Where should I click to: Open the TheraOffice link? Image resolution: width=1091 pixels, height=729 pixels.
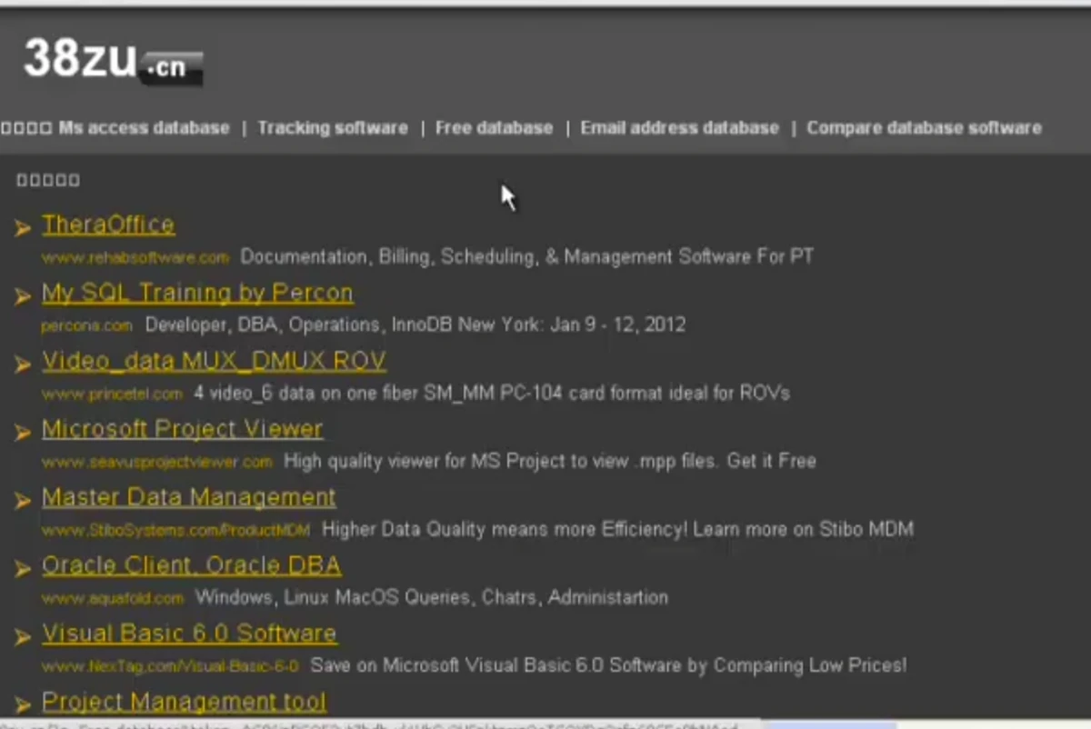pos(107,225)
